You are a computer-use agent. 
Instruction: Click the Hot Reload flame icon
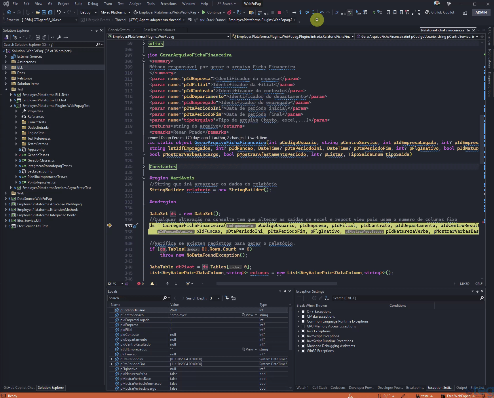[229, 12]
